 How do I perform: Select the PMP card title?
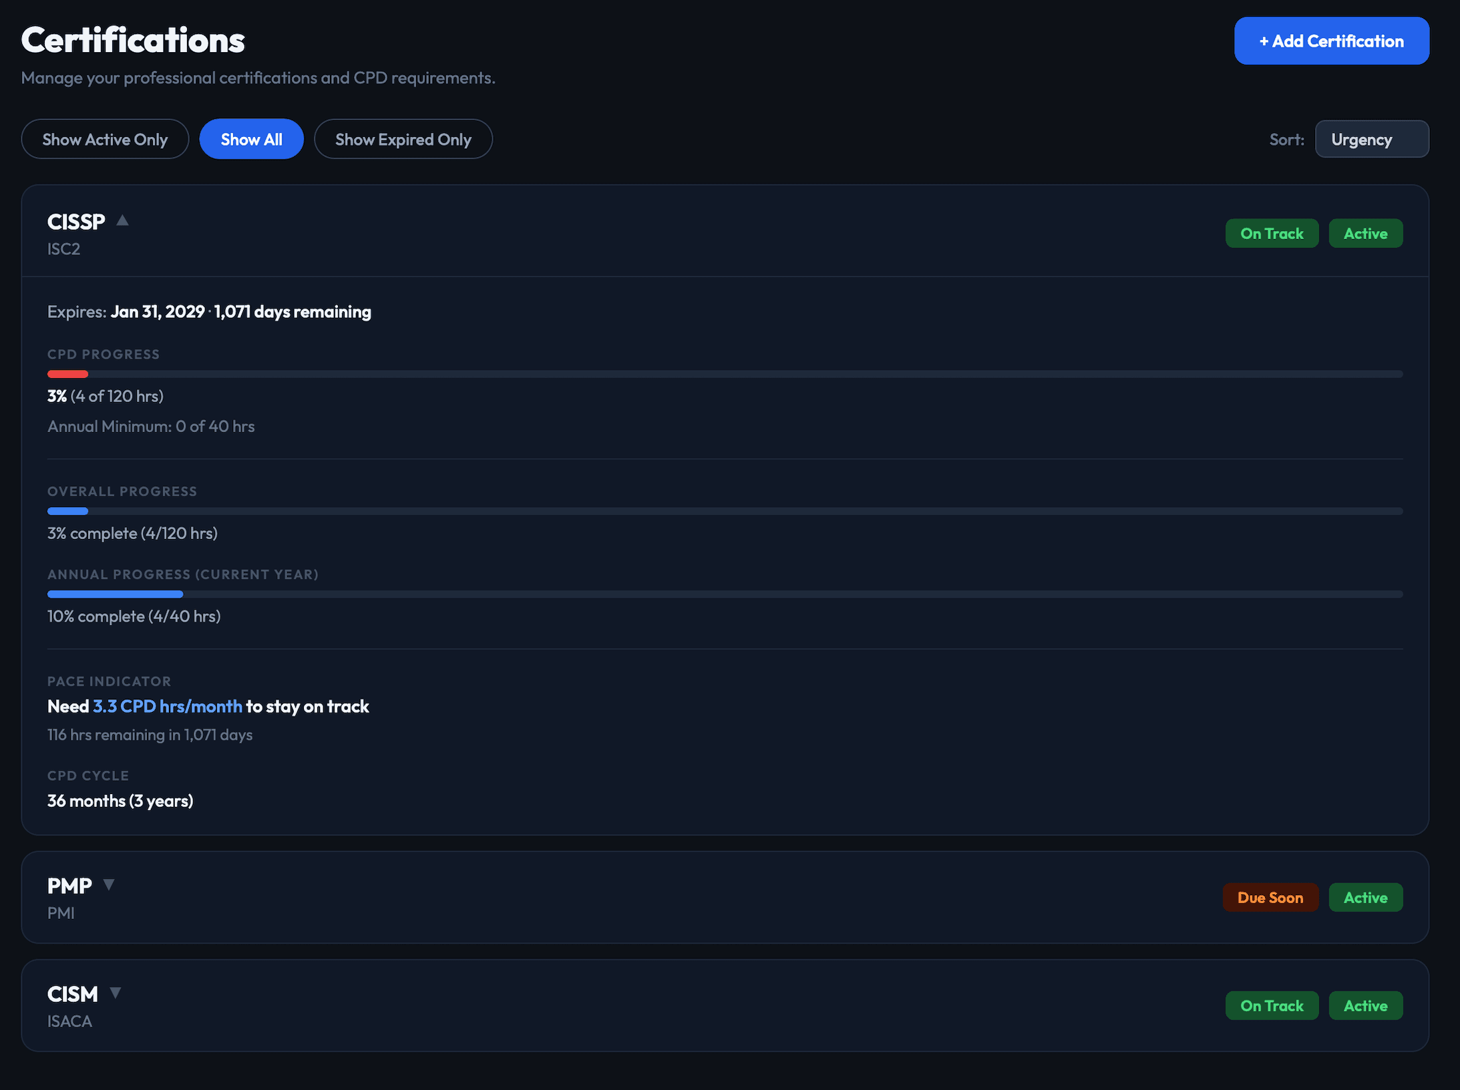coord(69,884)
